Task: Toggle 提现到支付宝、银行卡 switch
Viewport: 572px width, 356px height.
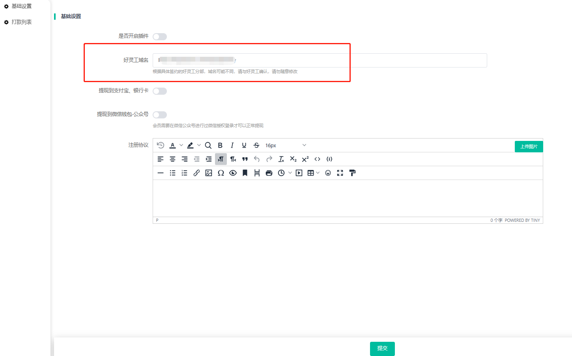Action: 160,91
